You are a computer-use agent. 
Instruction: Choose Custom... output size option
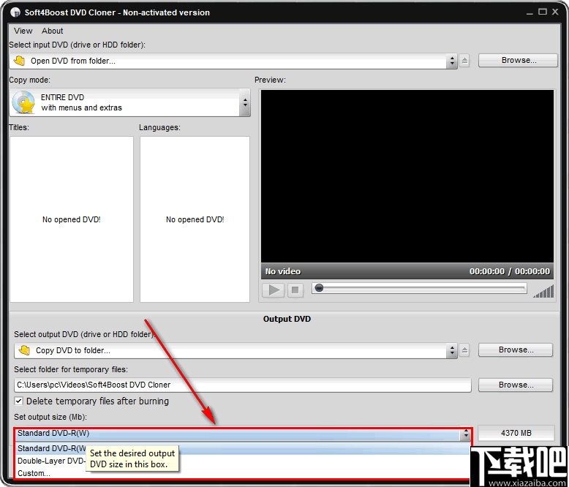243,473
